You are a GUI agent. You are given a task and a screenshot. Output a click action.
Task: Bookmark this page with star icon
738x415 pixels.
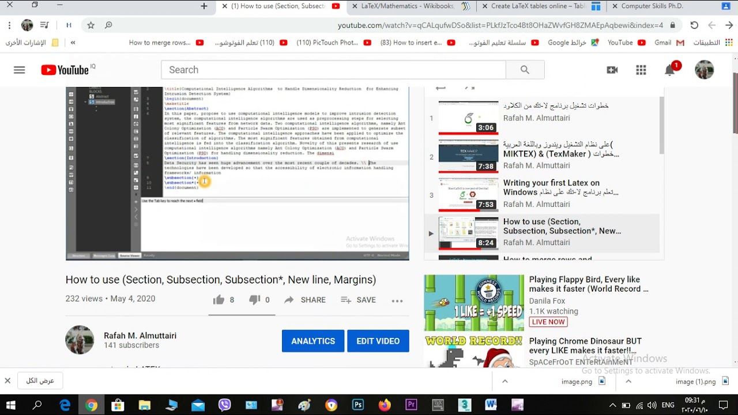point(91,25)
